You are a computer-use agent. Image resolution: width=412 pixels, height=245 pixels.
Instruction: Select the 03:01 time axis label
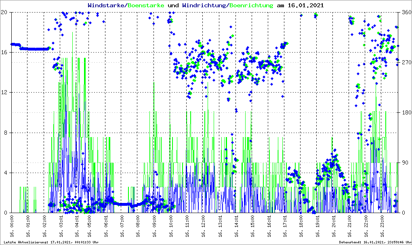61,227
